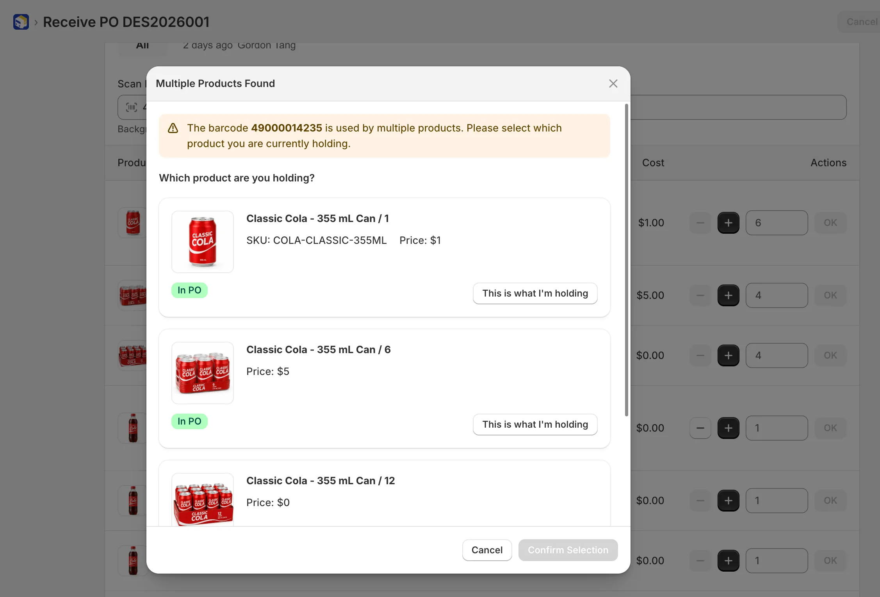Click the breadcrumb chevron next to logo
Image resolution: width=880 pixels, height=597 pixels.
tap(36, 22)
